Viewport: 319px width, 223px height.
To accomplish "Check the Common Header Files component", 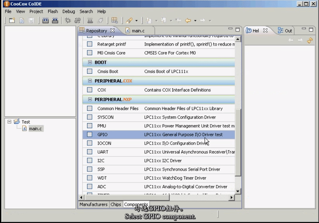I will (90, 108).
